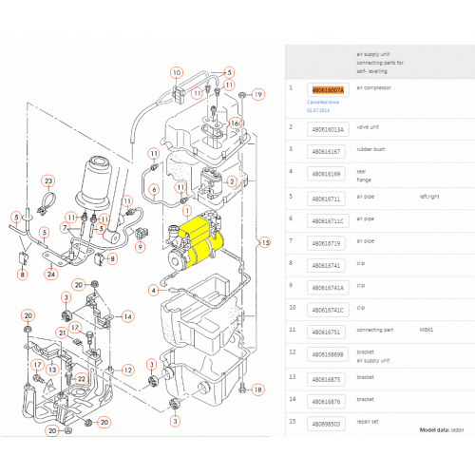
Task: Select callout 24 in the diagram
Action: (51, 274)
